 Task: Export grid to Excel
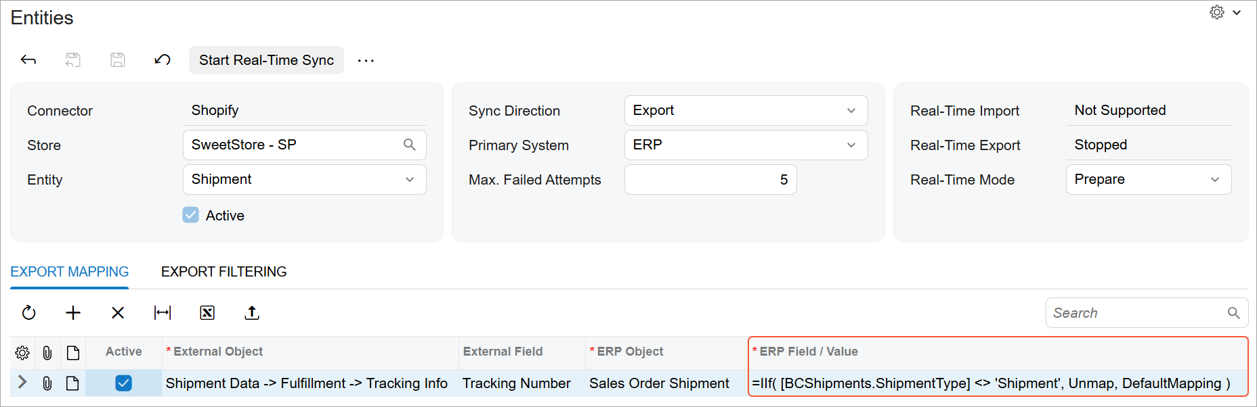coord(207,312)
